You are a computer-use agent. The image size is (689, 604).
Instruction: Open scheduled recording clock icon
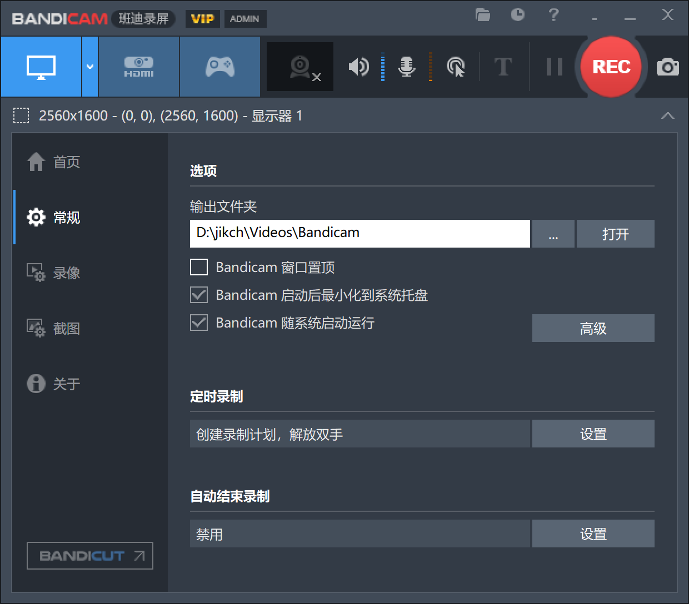coord(518,15)
